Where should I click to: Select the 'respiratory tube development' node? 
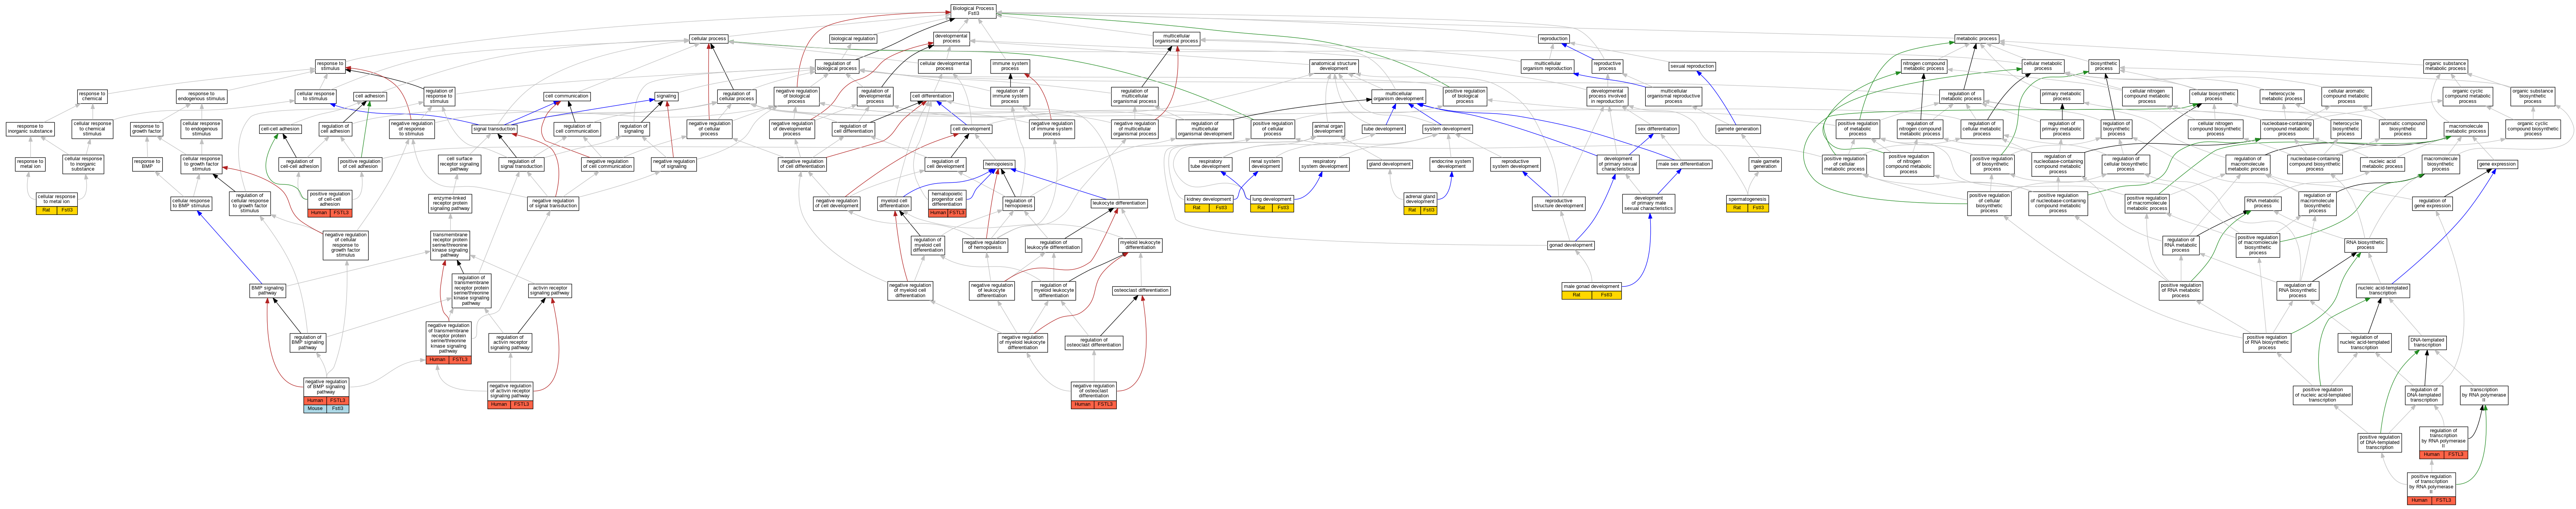click(1210, 164)
